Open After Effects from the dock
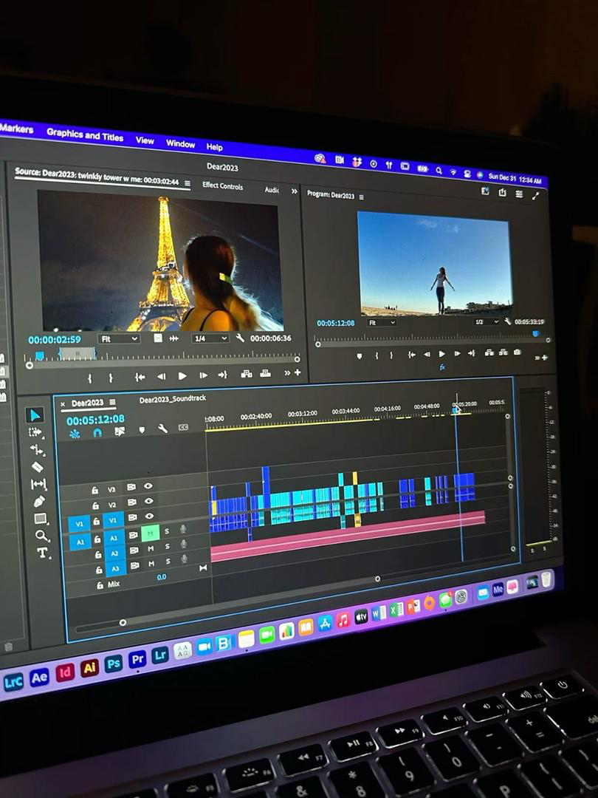 [x=39, y=678]
